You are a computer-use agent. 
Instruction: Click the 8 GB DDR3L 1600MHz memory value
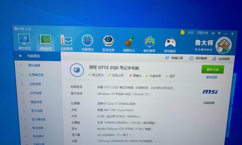point(119,116)
